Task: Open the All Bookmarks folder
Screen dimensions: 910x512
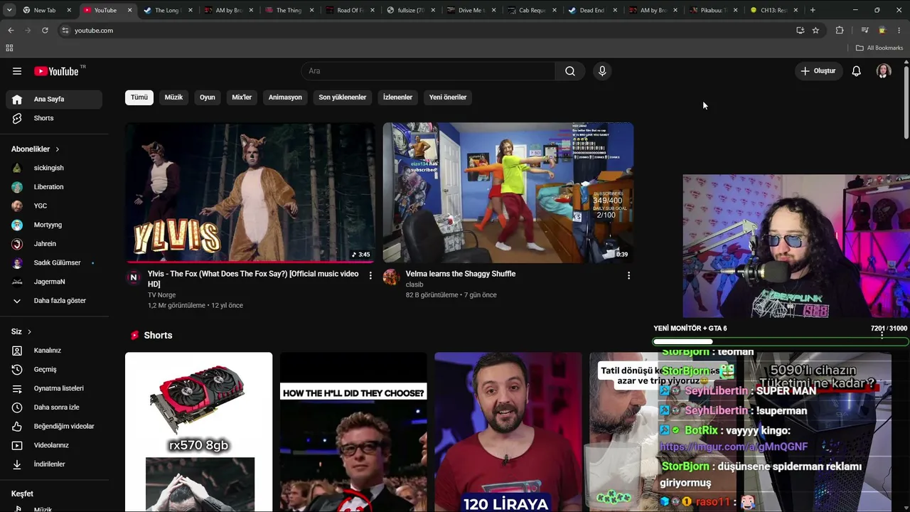Action: point(879,48)
